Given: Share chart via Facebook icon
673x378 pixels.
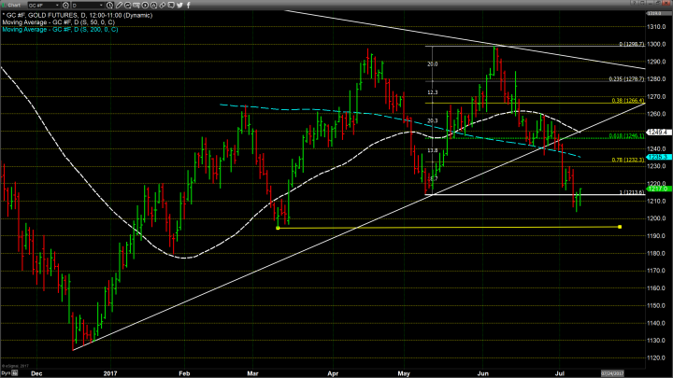Looking at the screenshot, I should pos(189,6).
